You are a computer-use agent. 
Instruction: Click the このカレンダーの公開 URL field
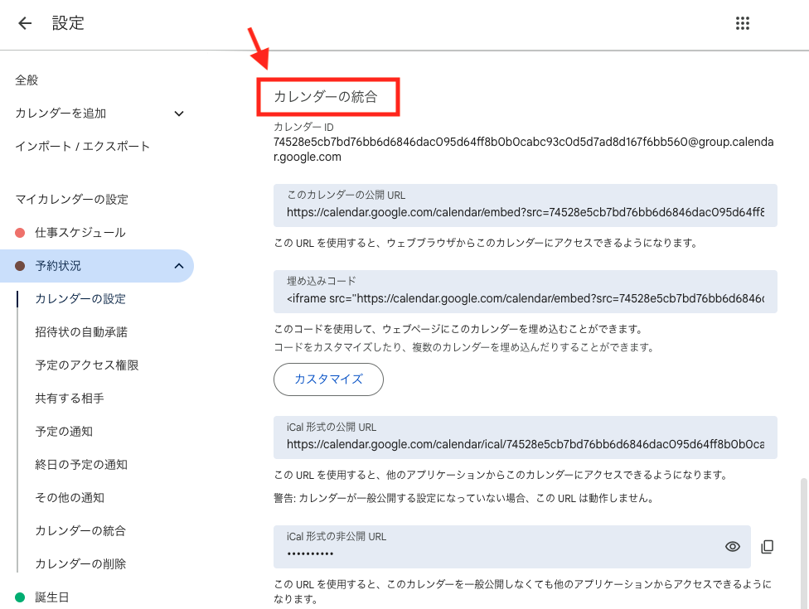pyautogui.click(x=526, y=205)
